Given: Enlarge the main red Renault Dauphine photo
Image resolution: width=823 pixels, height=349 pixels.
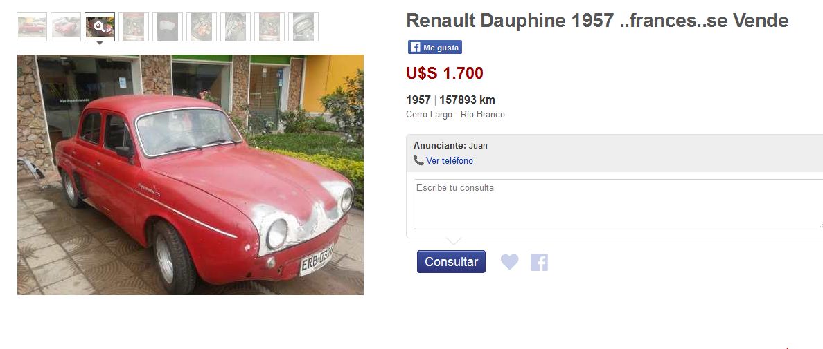Looking at the screenshot, I should tap(191, 175).
